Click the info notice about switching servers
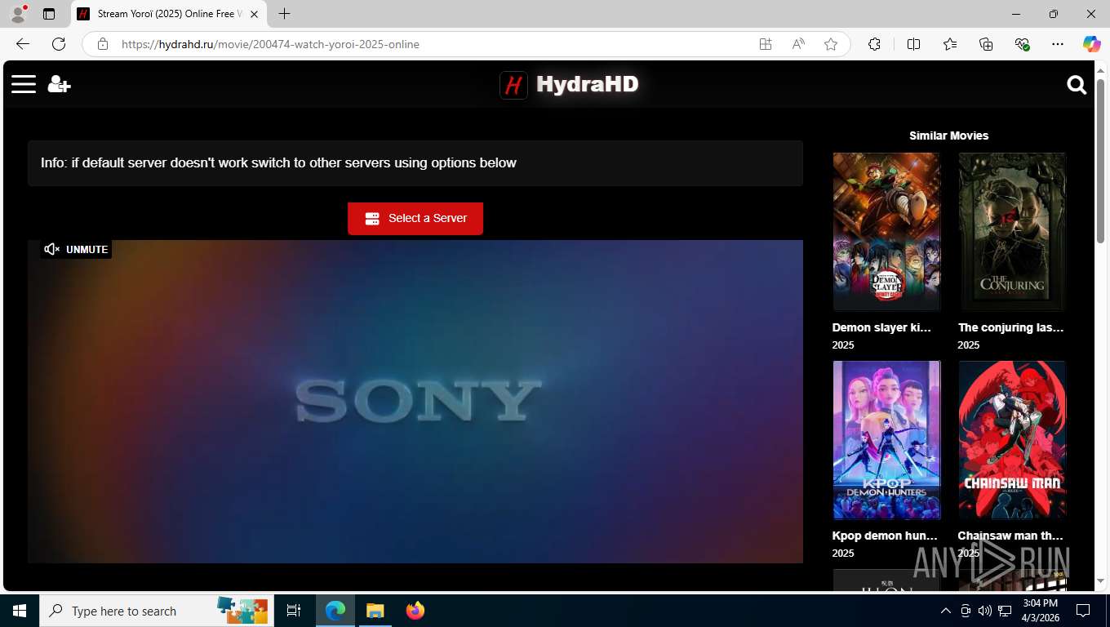 [415, 162]
